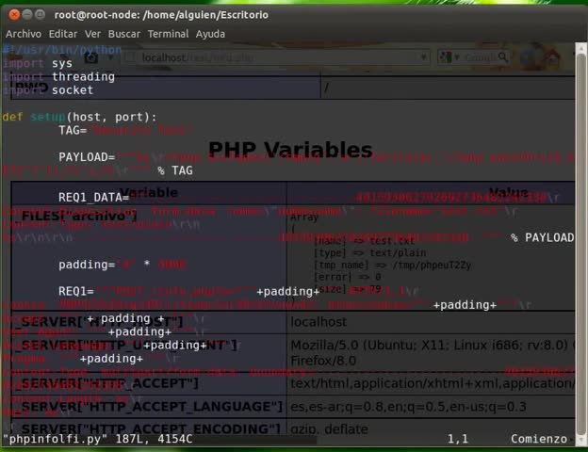The image size is (588, 452).
Task: Click the camera icon in Firefox toolbar
Action: pyautogui.click(x=91, y=57)
